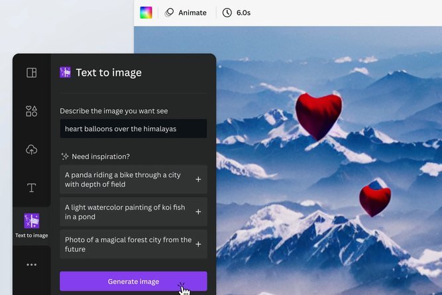Open the 6.0s duration setting

click(x=237, y=13)
